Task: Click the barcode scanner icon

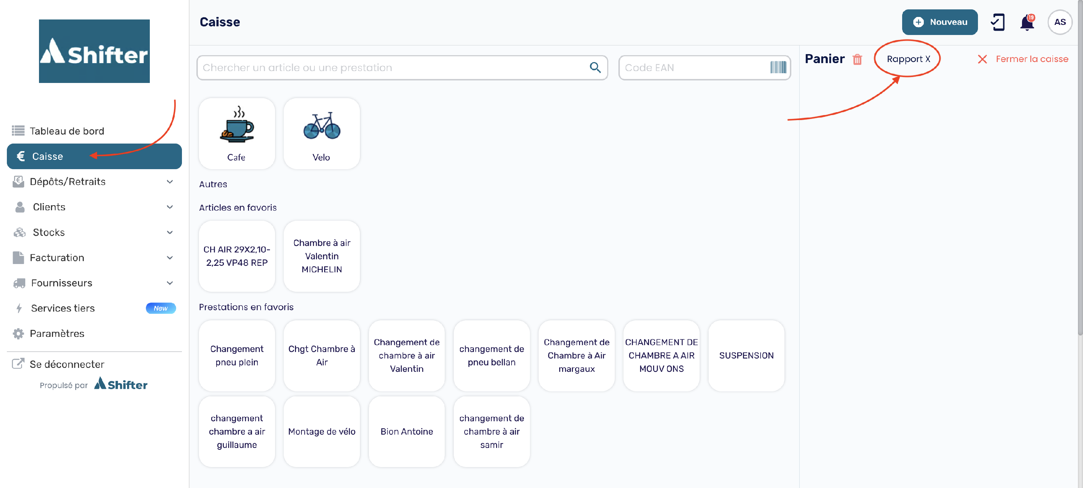Action: 778,67
